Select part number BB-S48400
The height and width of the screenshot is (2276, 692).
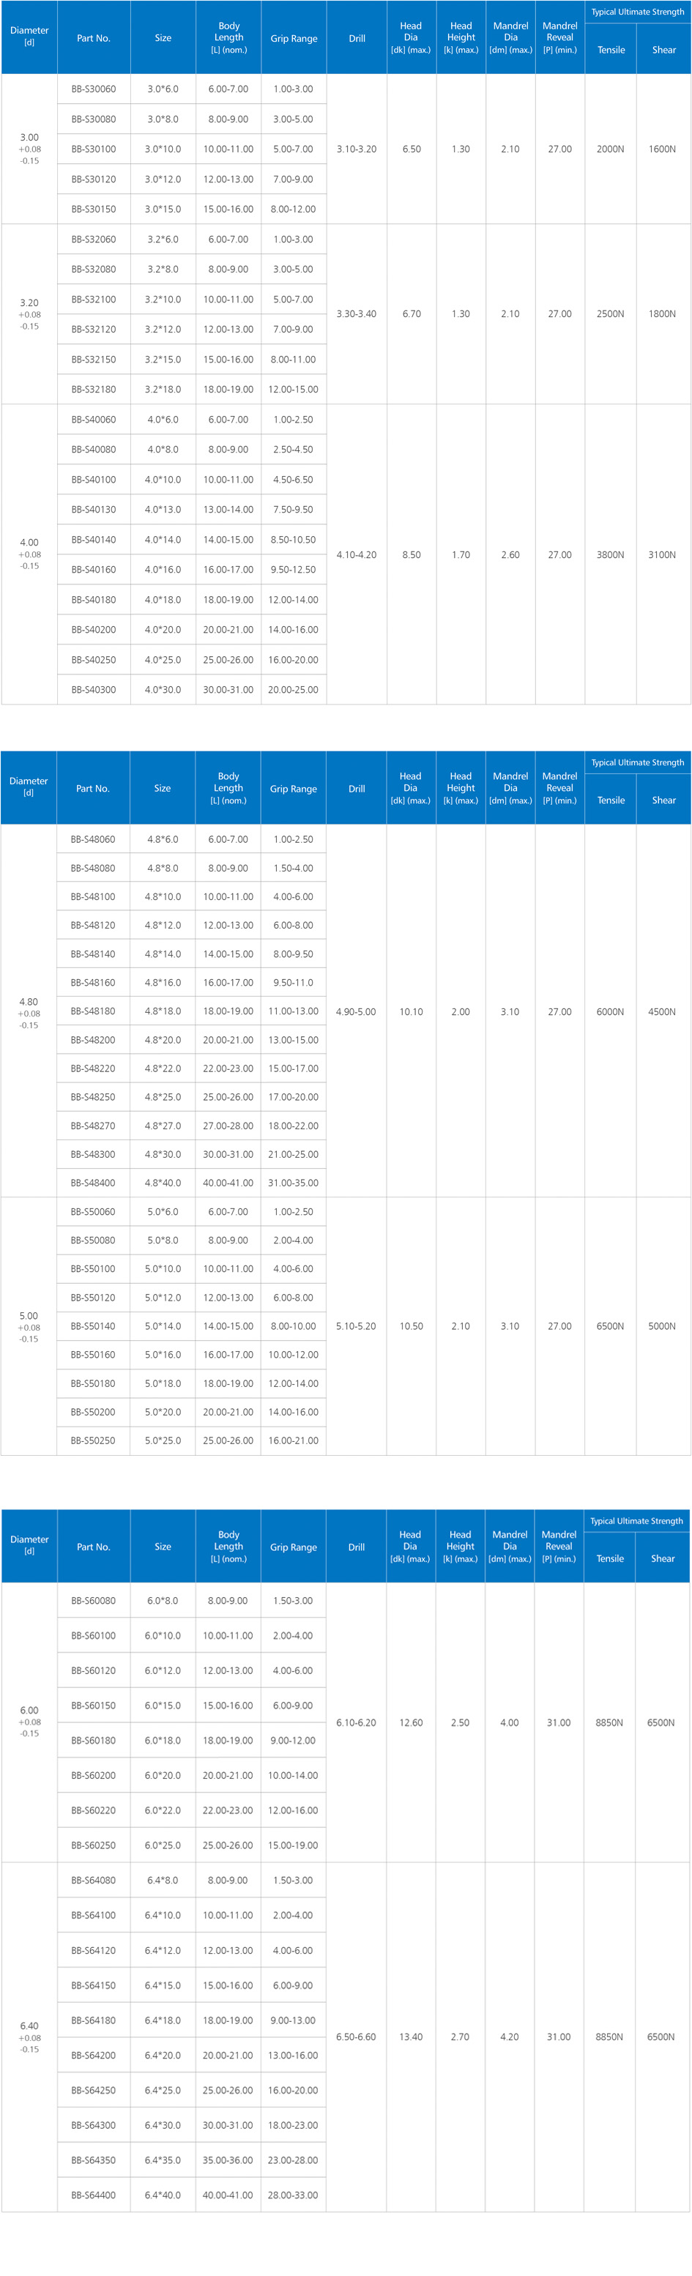(93, 1183)
